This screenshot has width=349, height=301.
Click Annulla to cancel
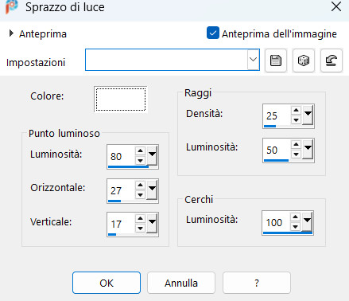181,283
